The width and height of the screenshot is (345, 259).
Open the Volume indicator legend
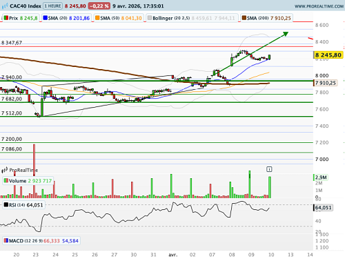click(28, 181)
